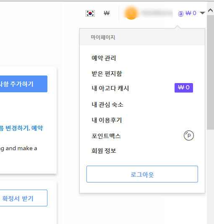This screenshot has width=214, height=224.
Task: Click the purple ₩ 0 cash badge
Action: point(184,88)
